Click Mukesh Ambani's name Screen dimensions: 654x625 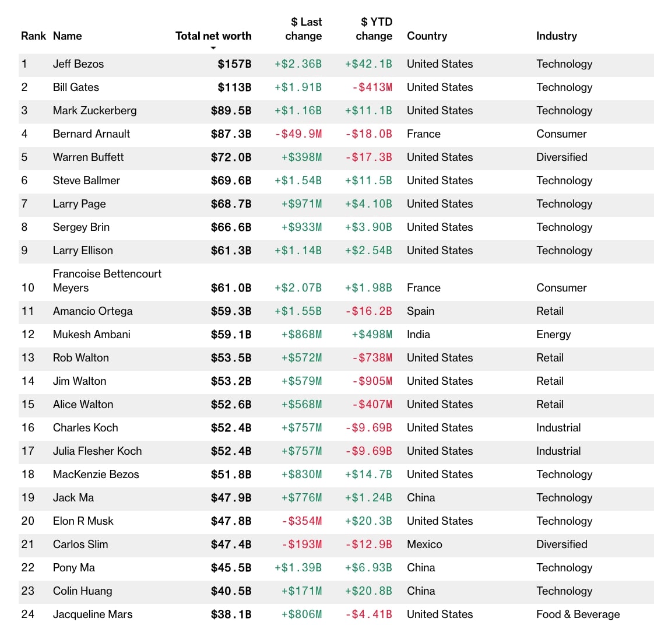pyautogui.click(x=92, y=334)
